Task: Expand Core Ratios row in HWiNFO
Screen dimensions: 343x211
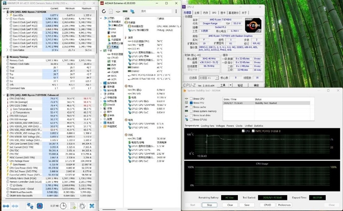Action: [x=7, y=50]
